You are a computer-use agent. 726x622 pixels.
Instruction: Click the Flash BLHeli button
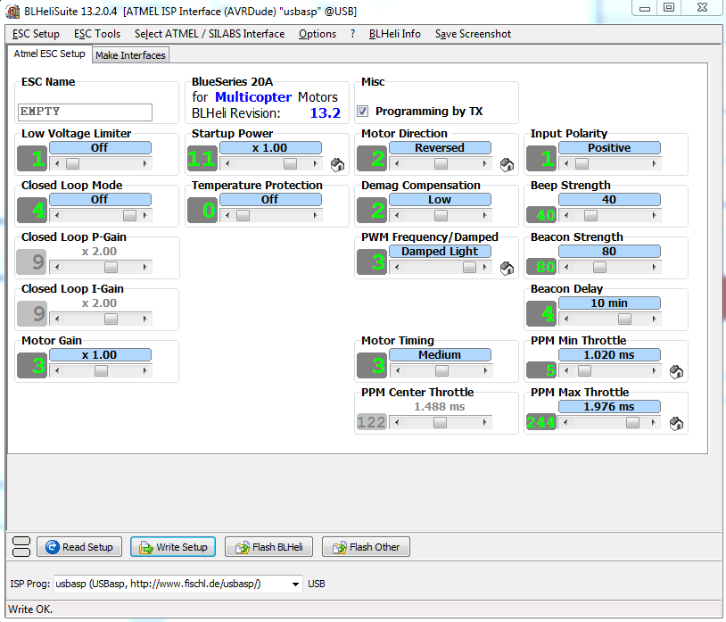click(268, 547)
